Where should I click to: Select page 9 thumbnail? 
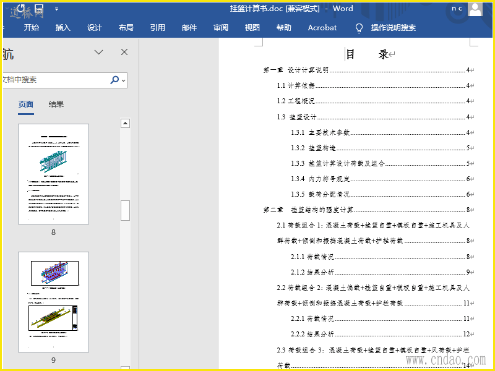click(53, 302)
